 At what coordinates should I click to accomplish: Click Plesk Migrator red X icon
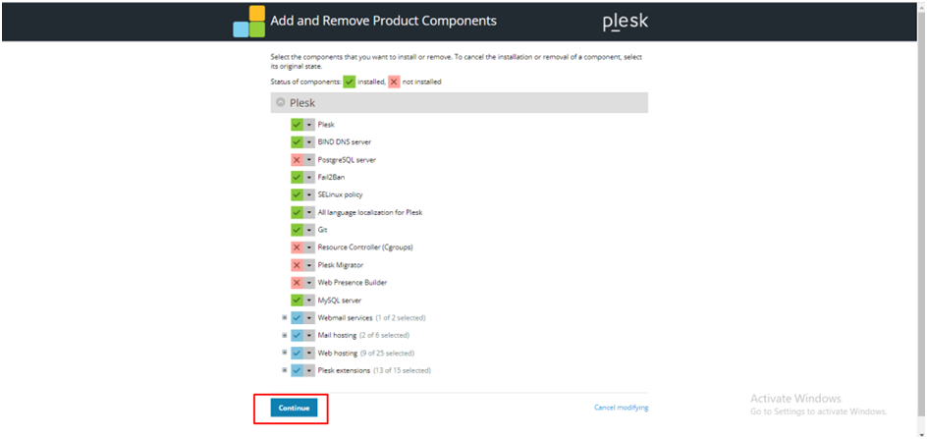(x=297, y=265)
